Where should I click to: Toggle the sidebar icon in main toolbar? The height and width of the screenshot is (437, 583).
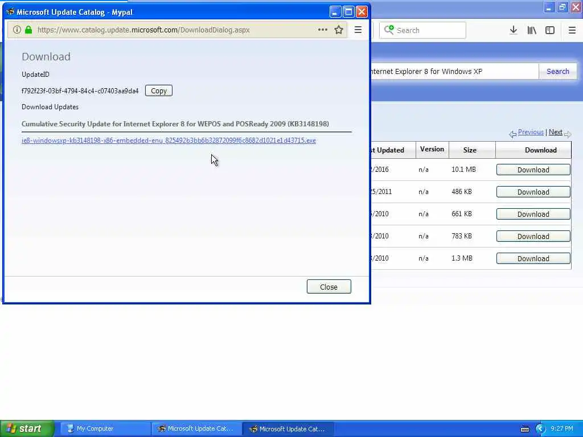550,30
